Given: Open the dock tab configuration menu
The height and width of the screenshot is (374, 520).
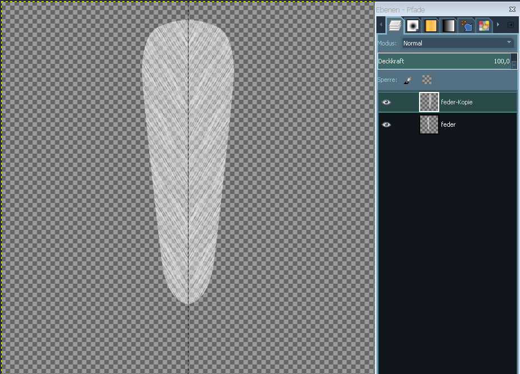Looking at the screenshot, I should (x=510, y=25).
